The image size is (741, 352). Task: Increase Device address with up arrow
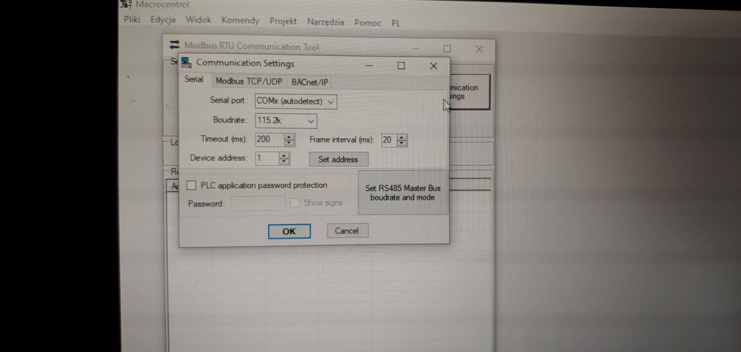(x=284, y=155)
